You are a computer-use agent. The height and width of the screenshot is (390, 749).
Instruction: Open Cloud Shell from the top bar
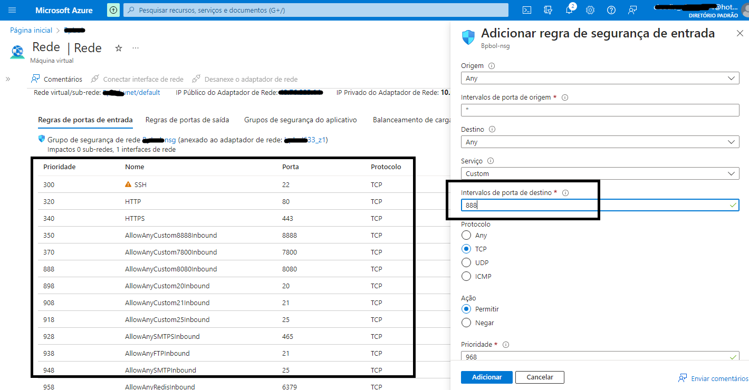527,10
